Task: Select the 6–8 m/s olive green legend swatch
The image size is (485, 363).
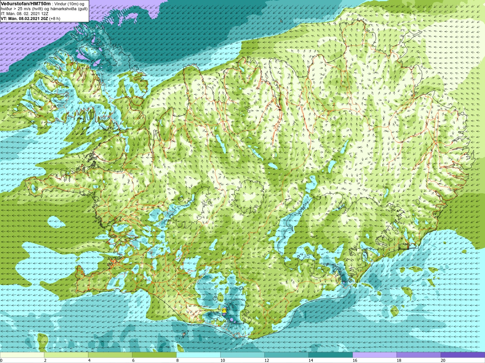Action: click(x=154, y=355)
